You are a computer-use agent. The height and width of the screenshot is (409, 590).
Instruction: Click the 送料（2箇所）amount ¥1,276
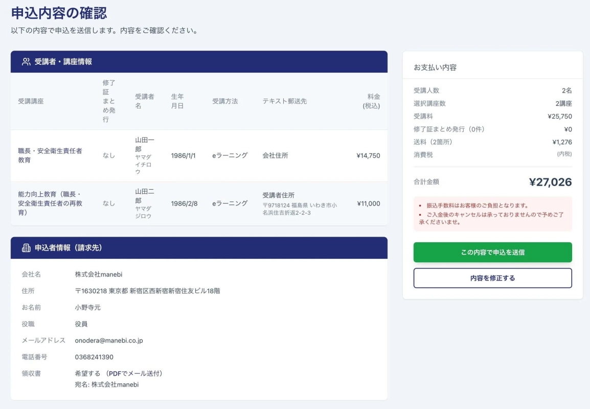click(562, 142)
